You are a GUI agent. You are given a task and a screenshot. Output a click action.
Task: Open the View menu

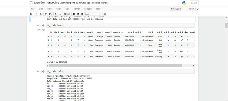click(49, 9)
